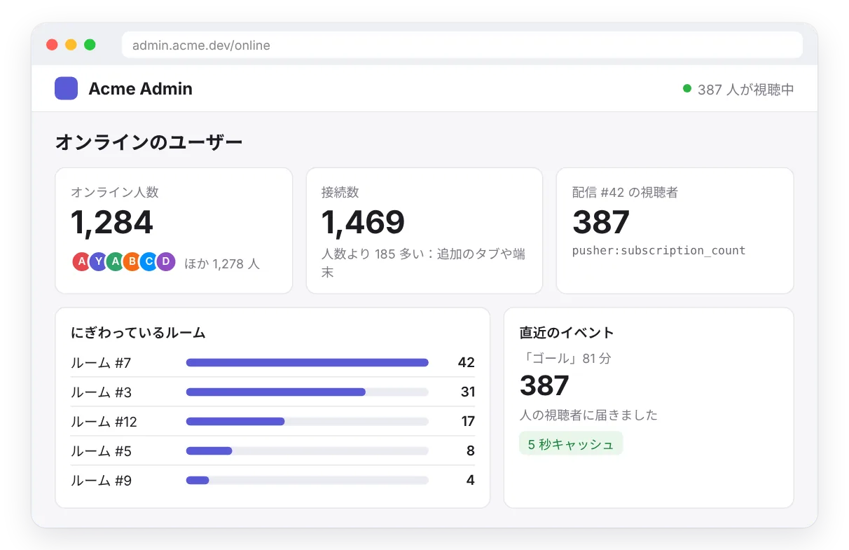Click the 1,284 online count value
Viewport: 849px width, 550px height.
pos(112,222)
